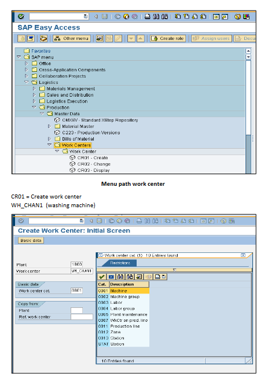Click the Save diskette icon in SAP Easy Access
The width and height of the screenshot is (264, 382).
pos(105,17)
